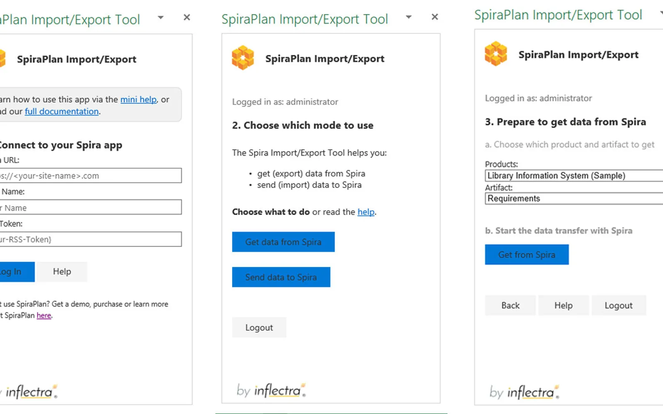Focus the User Name input field
Image resolution: width=663 pixels, height=414 pixels.
click(x=90, y=207)
